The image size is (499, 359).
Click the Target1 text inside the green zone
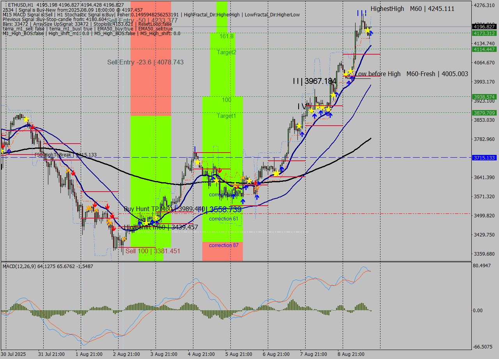tap(226, 116)
